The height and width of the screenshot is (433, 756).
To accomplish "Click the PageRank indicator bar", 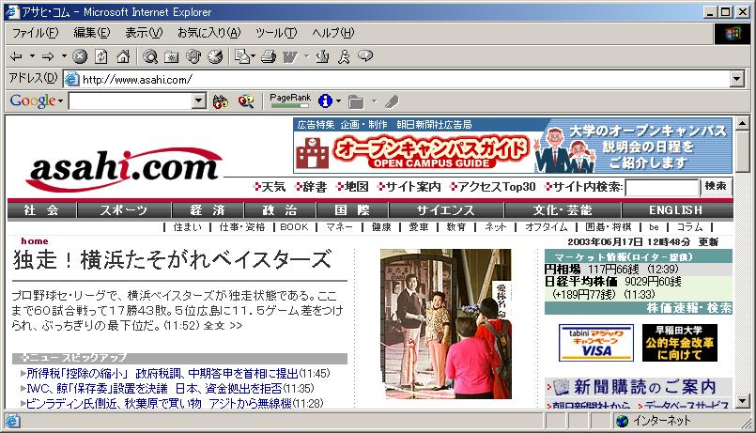I will tap(290, 101).
